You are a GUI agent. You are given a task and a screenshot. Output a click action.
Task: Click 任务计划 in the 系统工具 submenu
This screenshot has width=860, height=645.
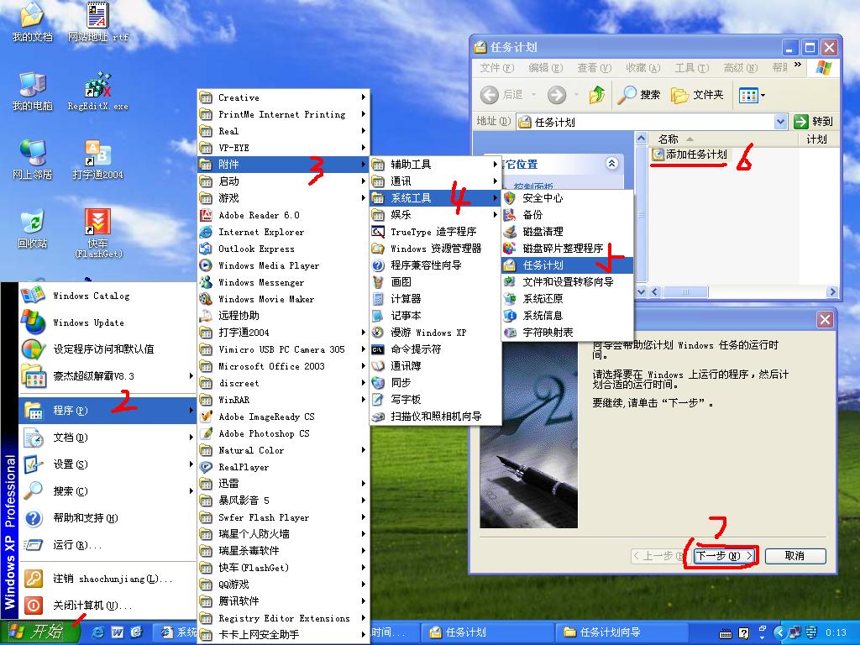point(567,265)
